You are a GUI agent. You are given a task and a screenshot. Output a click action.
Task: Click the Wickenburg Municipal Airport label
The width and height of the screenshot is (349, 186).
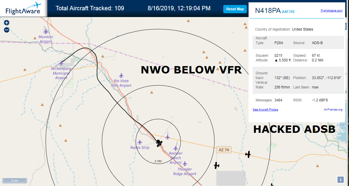(x=61, y=73)
